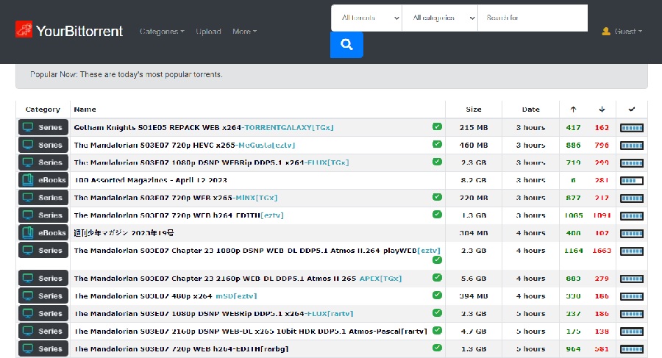Open Mandalorian S03E07 480p x264-mSD torrent
This screenshot has height=358, width=662.
(x=165, y=296)
